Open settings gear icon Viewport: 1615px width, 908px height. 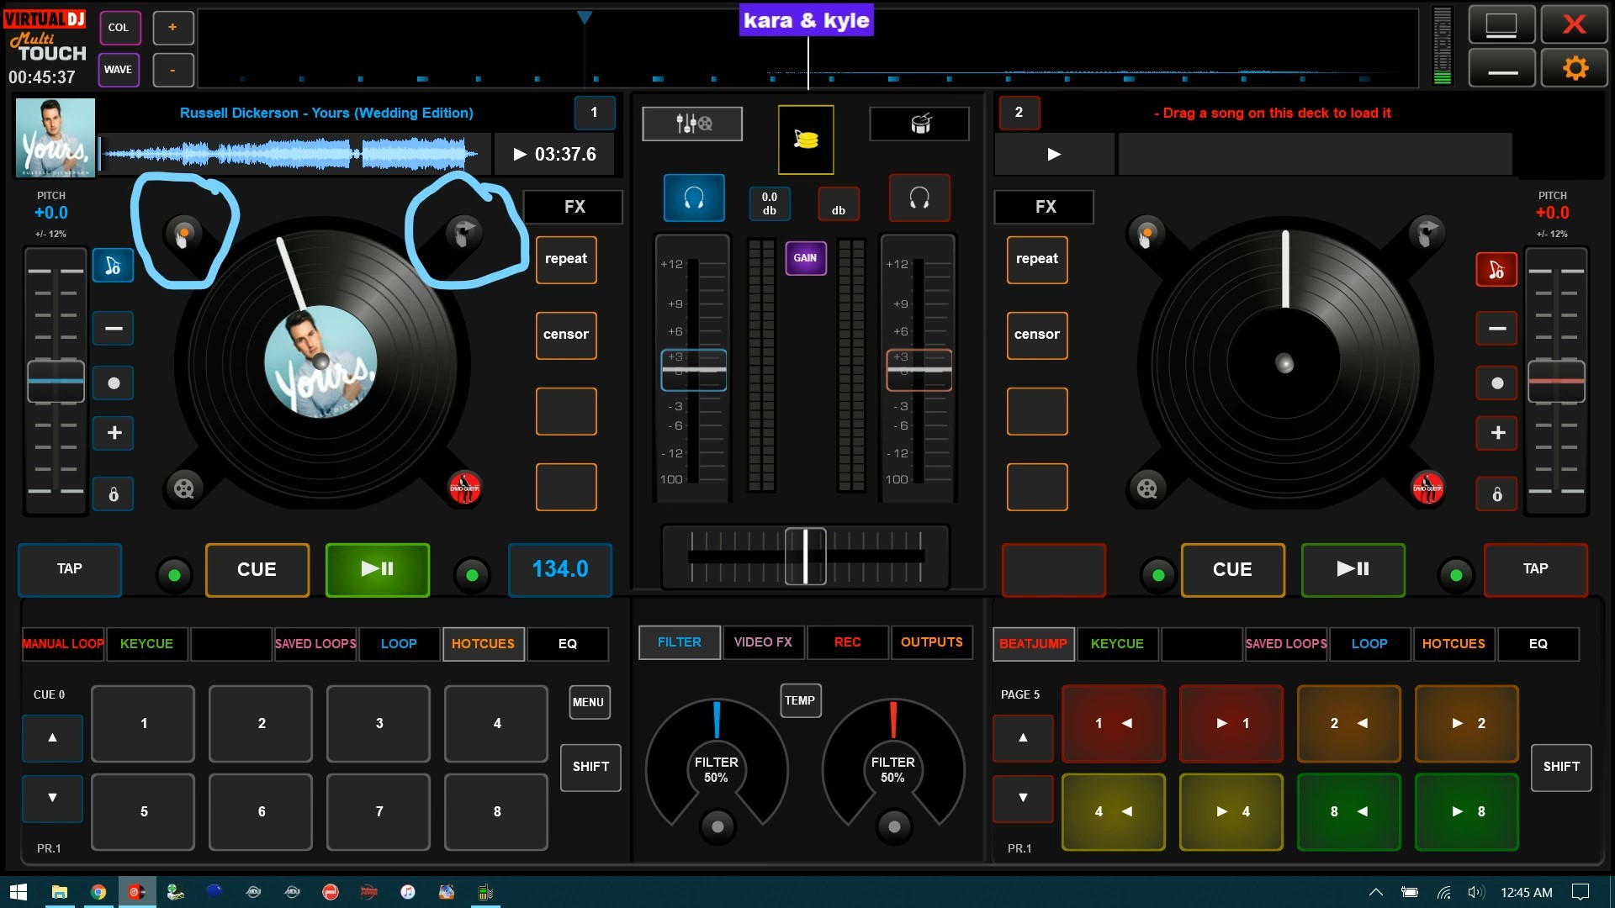1575,67
